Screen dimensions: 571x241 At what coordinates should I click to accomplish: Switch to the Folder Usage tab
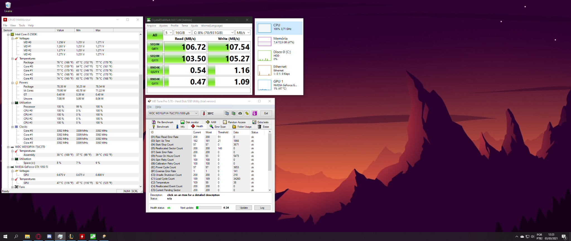coord(242,127)
